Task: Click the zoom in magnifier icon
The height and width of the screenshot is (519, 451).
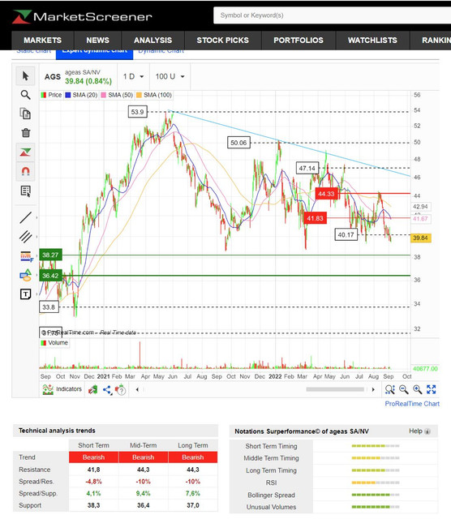Action: pos(417,389)
